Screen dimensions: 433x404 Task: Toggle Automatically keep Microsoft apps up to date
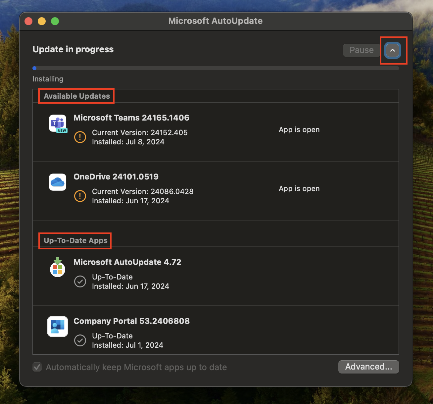37,367
